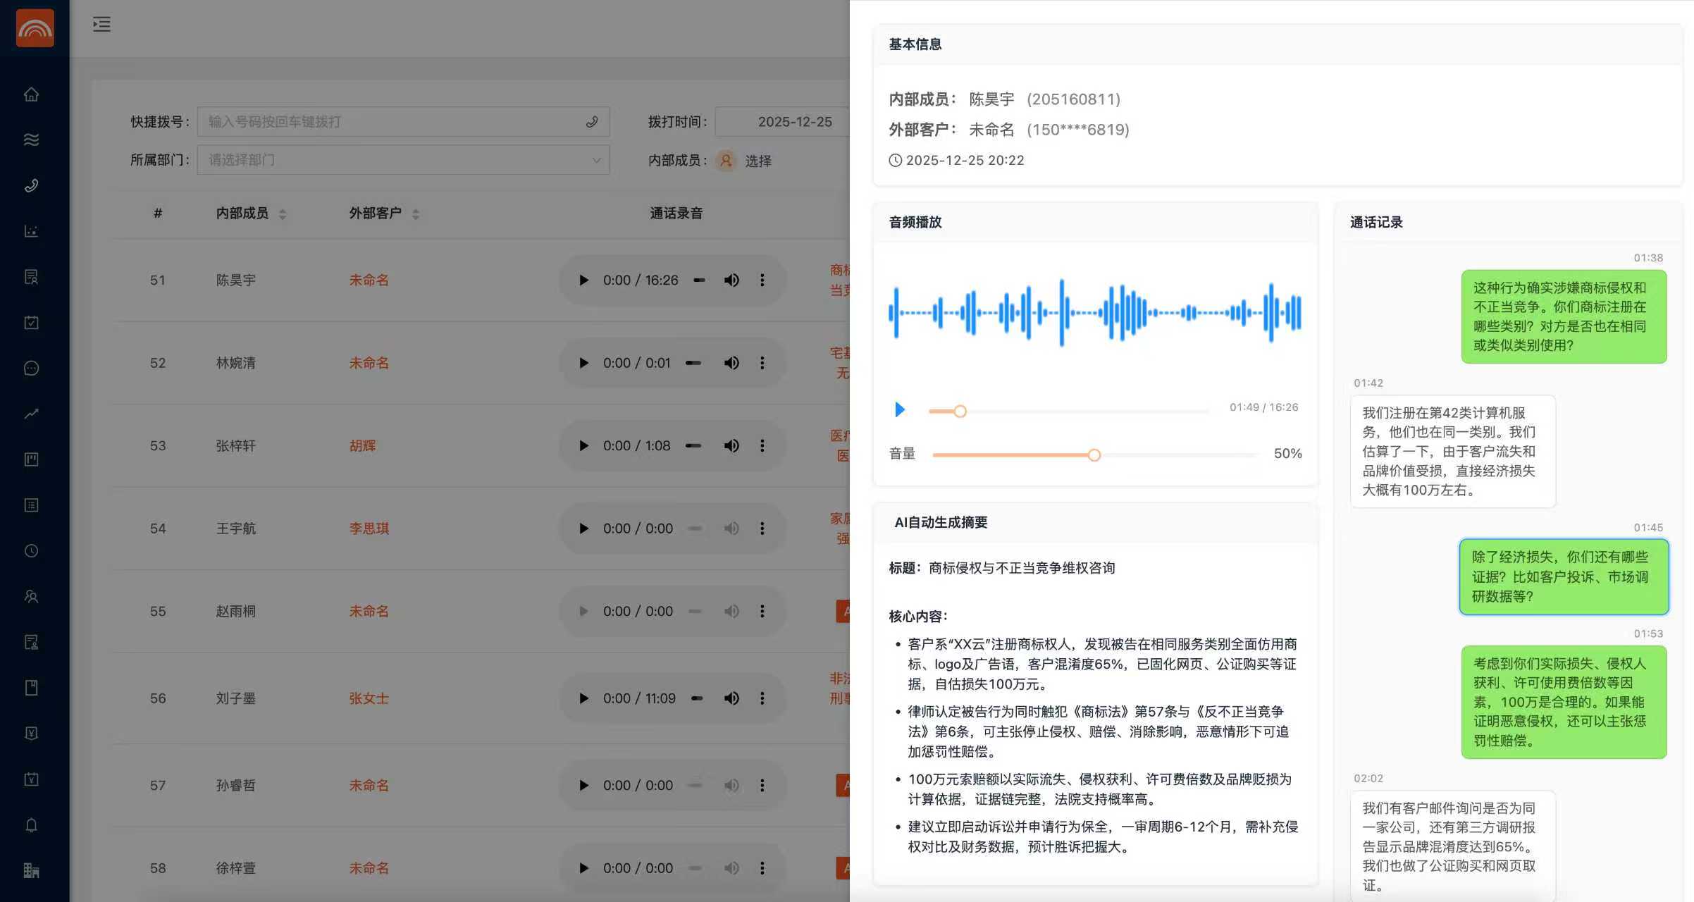Sort by 外部客户 column arrows
The height and width of the screenshot is (902, 1694).
(416, 214)
